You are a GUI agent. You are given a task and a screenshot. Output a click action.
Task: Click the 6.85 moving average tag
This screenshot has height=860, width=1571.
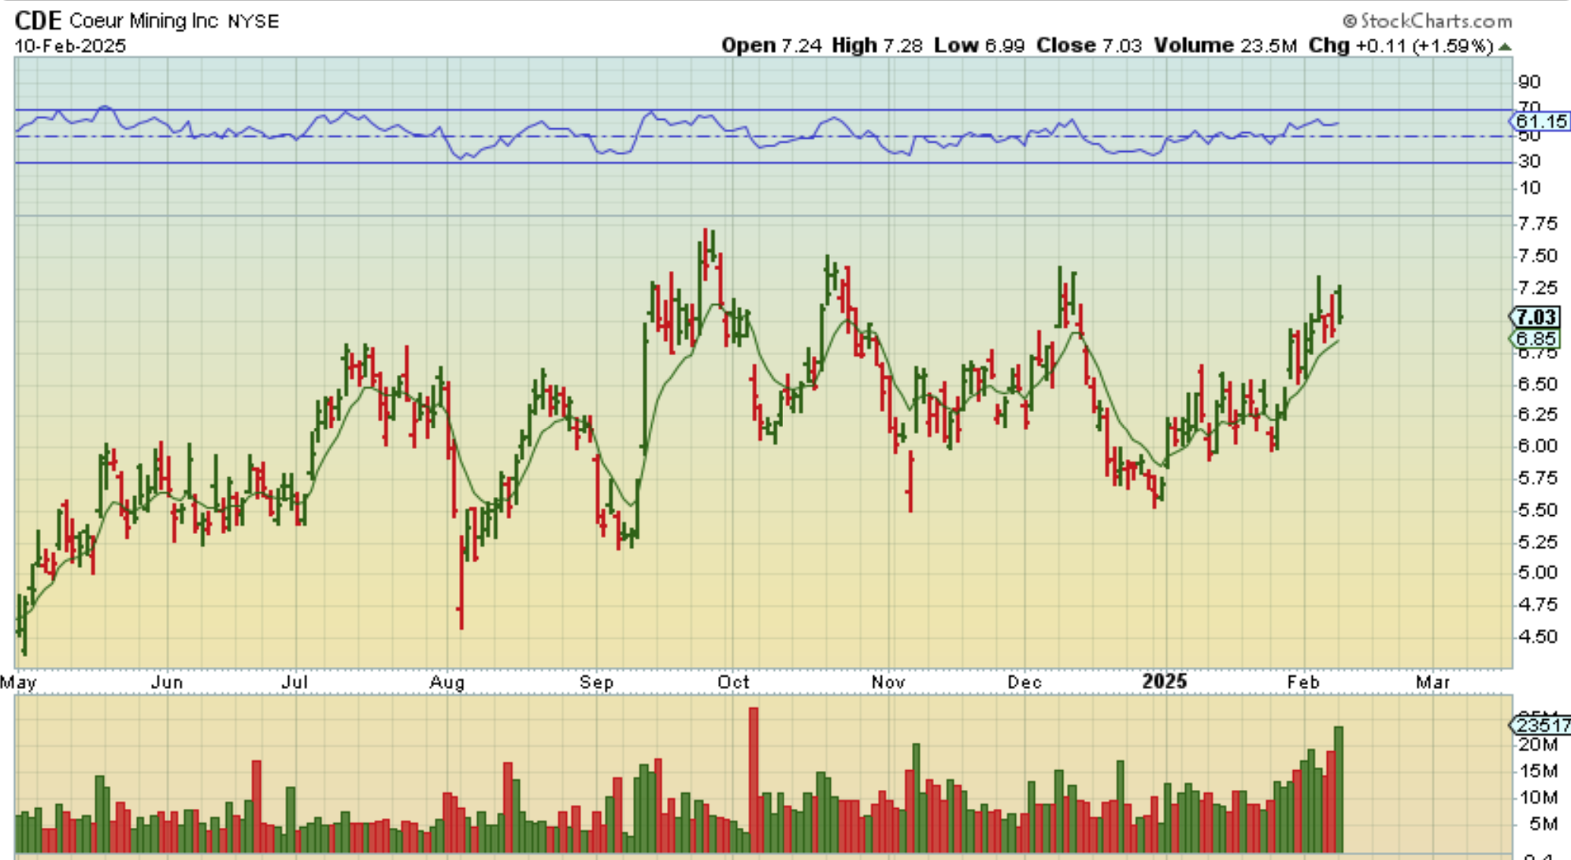coord(1536,339)
